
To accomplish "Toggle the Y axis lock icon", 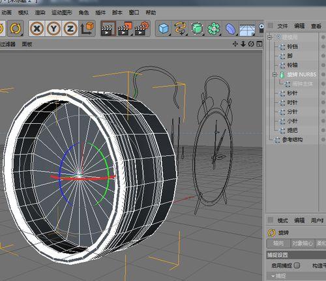I will click(53, 29).
